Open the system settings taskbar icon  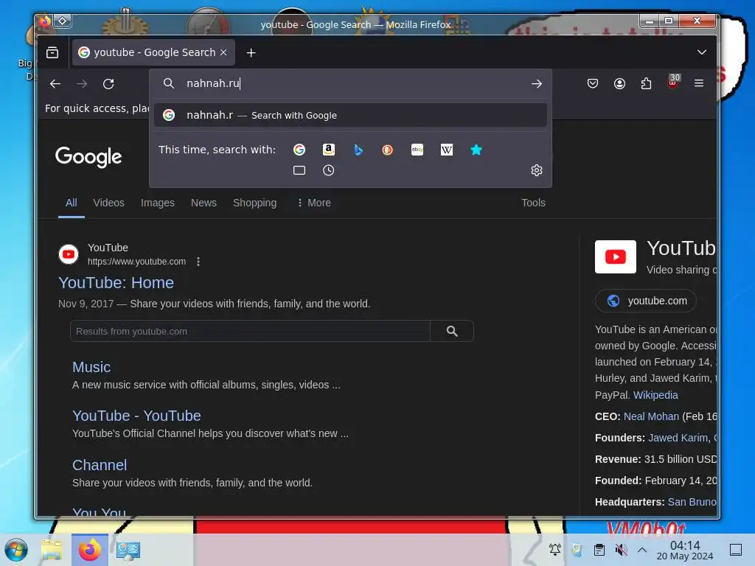click(128, 550)
